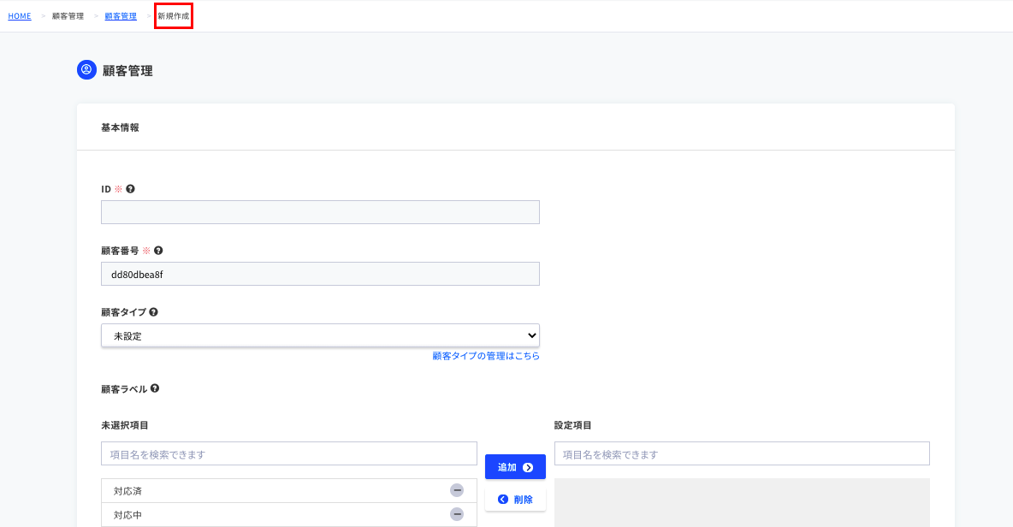Click the 顧客管理 page title text
This screenshot has height=527, width=1013.
point(128,71)
